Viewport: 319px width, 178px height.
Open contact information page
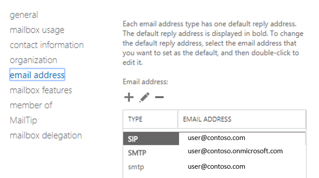click(47, 45)
